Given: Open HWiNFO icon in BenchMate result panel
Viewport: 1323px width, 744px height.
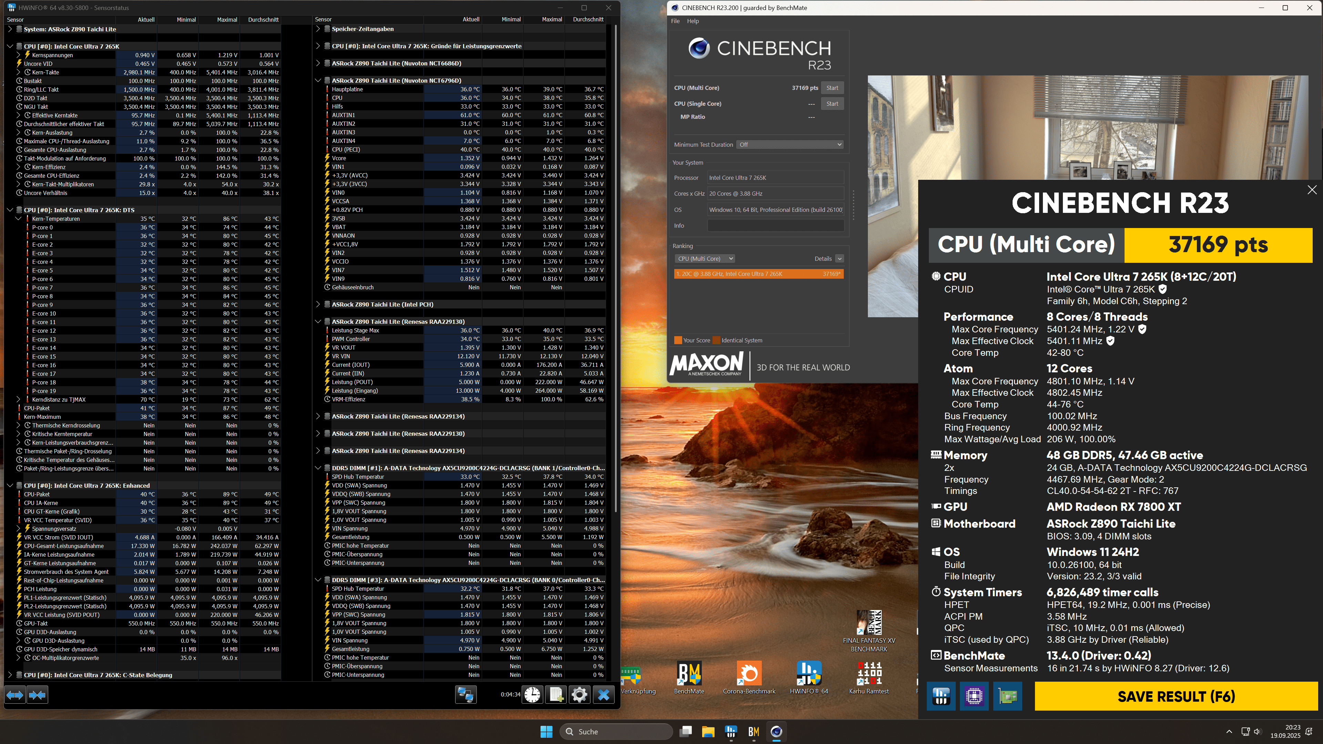Looking at the screenshot, I should point(941,696).
